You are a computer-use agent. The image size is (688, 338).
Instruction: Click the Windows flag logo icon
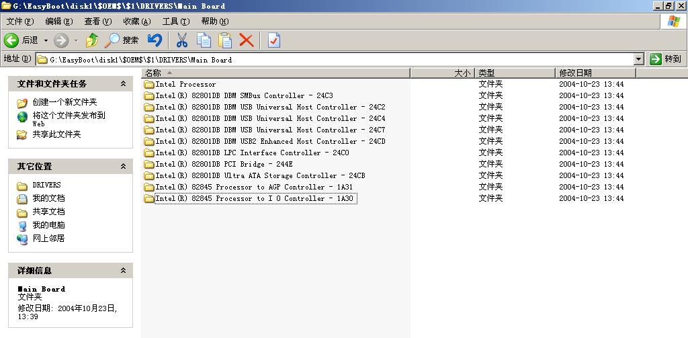(673, 21)
